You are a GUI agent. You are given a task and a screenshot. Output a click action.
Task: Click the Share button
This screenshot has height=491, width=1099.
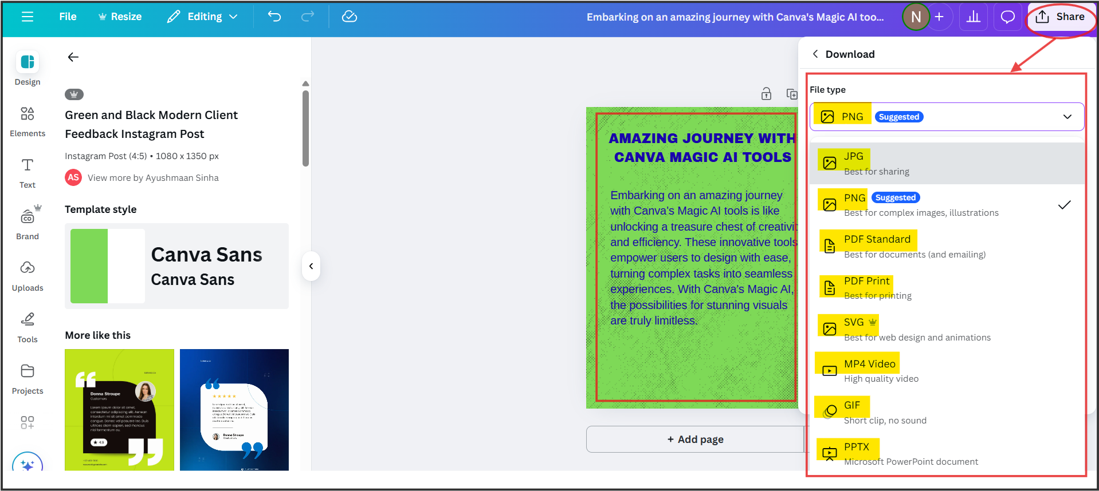pyautogui.click(x=1060, y=17)
